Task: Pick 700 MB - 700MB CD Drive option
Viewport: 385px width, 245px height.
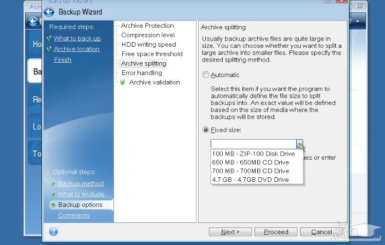Action: (x=251, y=171)
